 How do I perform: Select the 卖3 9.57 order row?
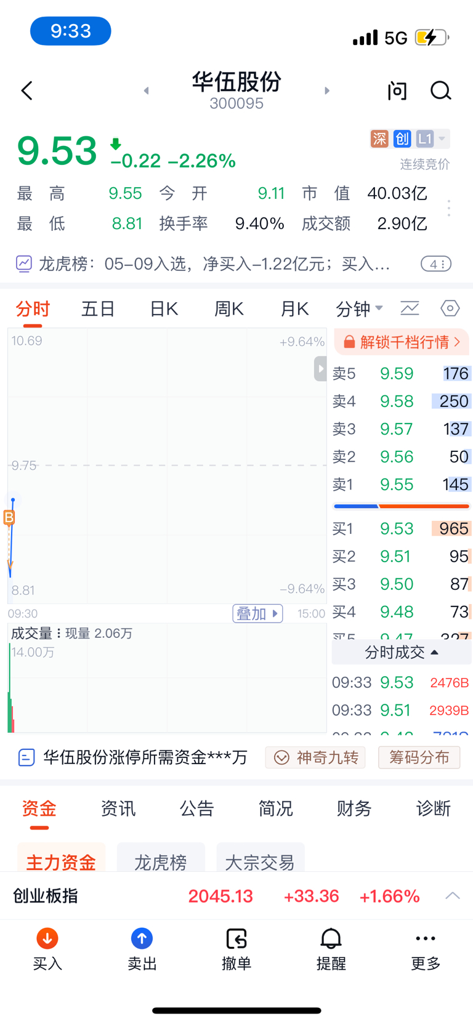click(x=402, y=429)
